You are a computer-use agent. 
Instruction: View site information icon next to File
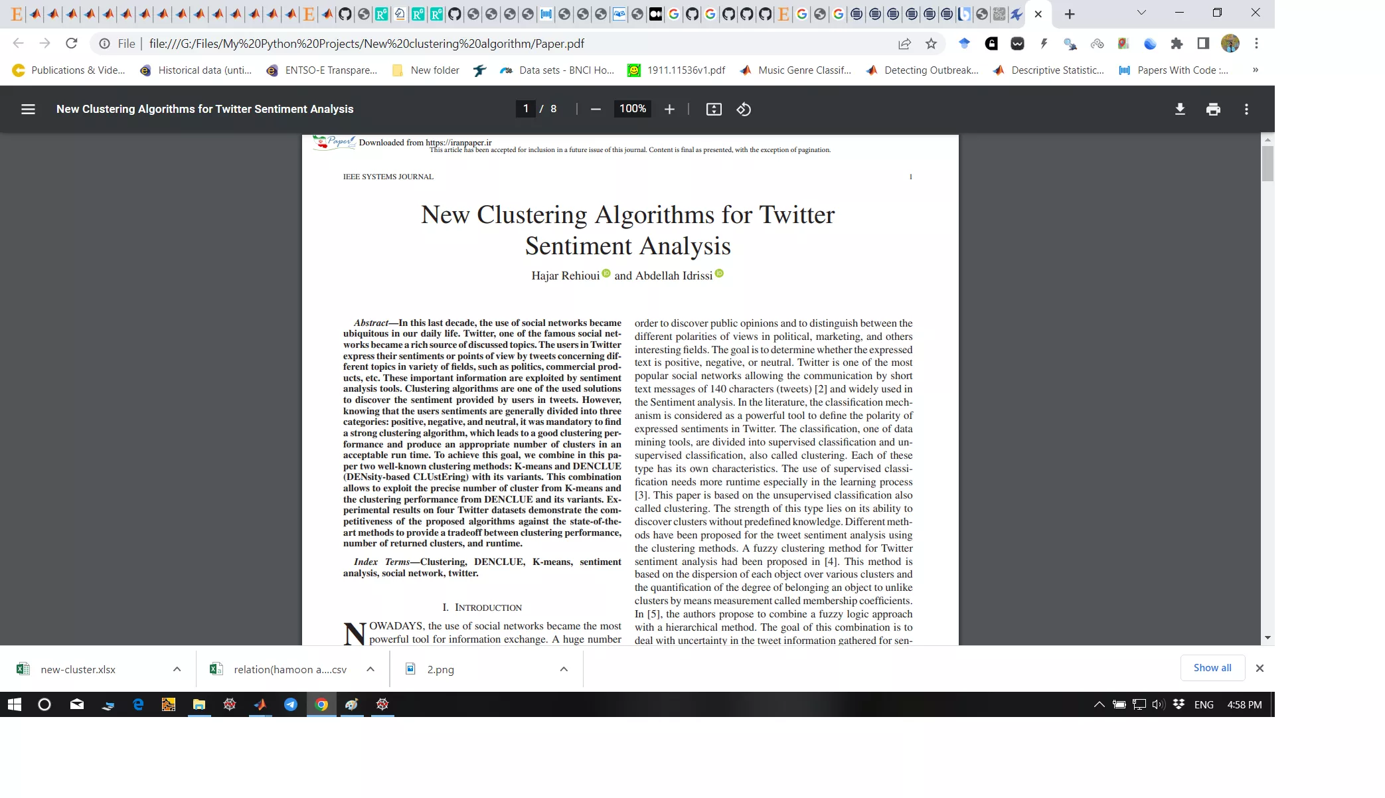point(104,43)
